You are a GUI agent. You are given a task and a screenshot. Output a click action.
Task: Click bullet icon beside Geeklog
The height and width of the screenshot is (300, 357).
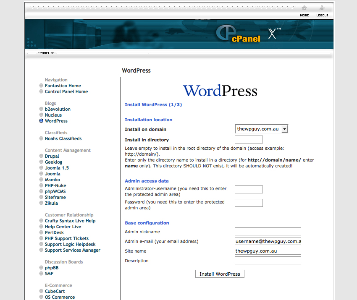(x=41, y=162)
